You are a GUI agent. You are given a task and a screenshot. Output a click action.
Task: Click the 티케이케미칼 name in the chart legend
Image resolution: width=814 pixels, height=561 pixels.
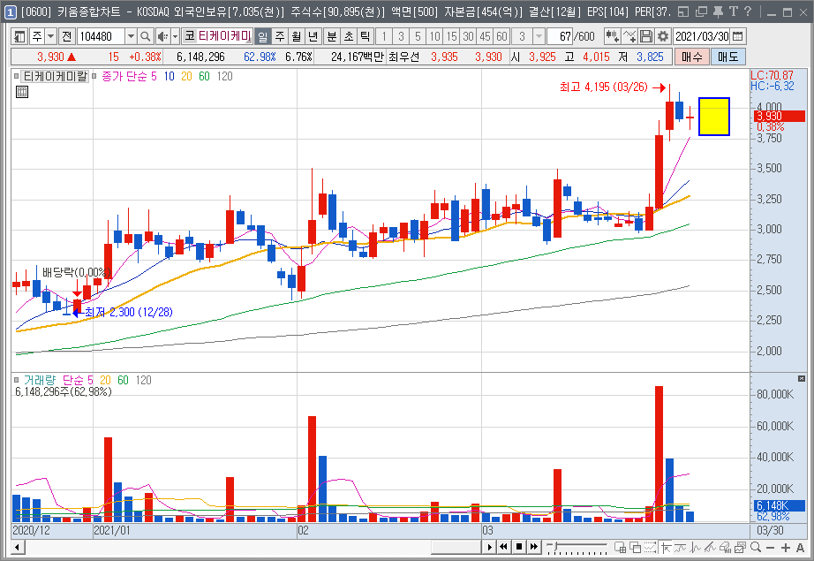[x=56, y=76]
